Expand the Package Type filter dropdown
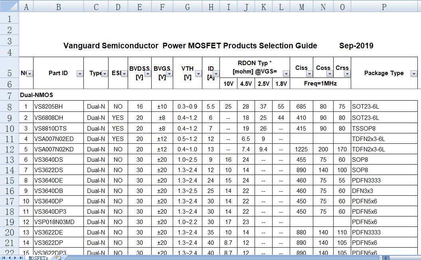The width and height of the screenshot is (421, 260). tap(414, 73)
